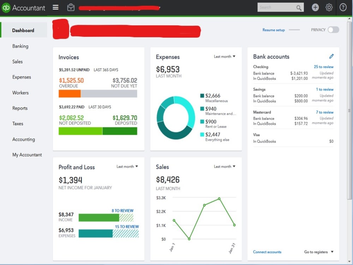
Task: Click the sales chart peak point
Action: click(219, 199)
